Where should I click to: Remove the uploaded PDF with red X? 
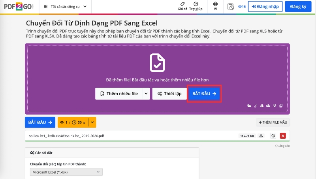point(283,136)
